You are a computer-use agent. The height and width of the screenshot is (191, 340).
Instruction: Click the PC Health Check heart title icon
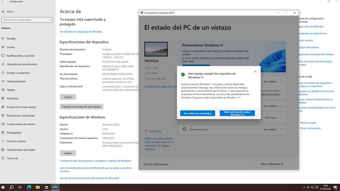[x=142, y=13]
